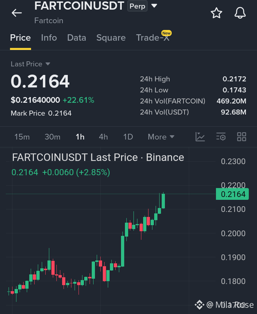
Task: Open price alerts bell icon
Action: (240, 13)
